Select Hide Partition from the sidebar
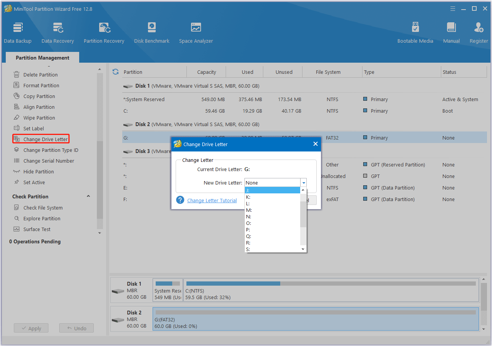Image resolution: width=492 pixels, height=346 pixels. 38,171
